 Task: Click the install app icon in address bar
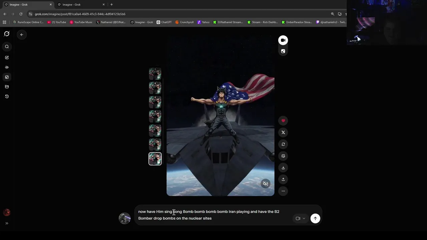(x=340, y=14)
